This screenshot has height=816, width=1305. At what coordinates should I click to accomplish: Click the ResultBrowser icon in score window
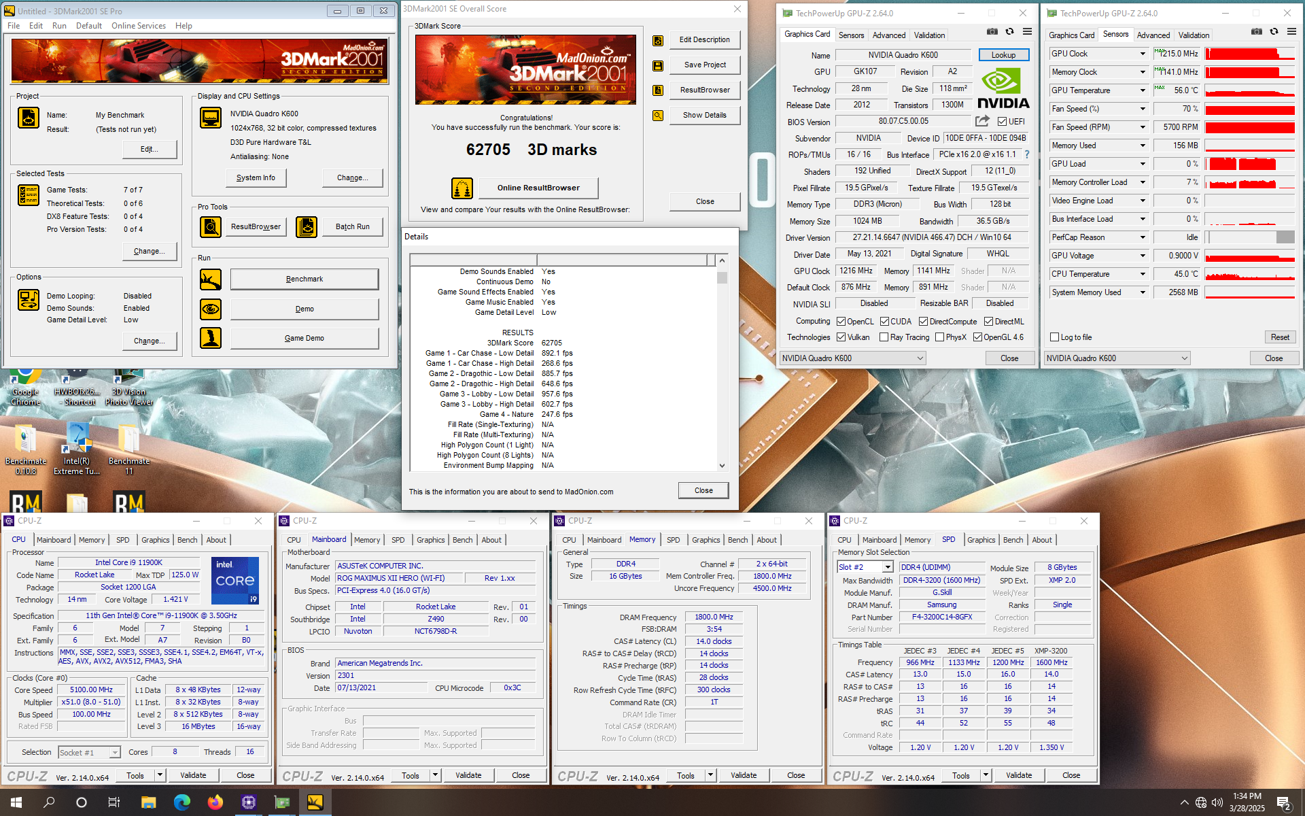pyautogui.click(x=658, y=90)
